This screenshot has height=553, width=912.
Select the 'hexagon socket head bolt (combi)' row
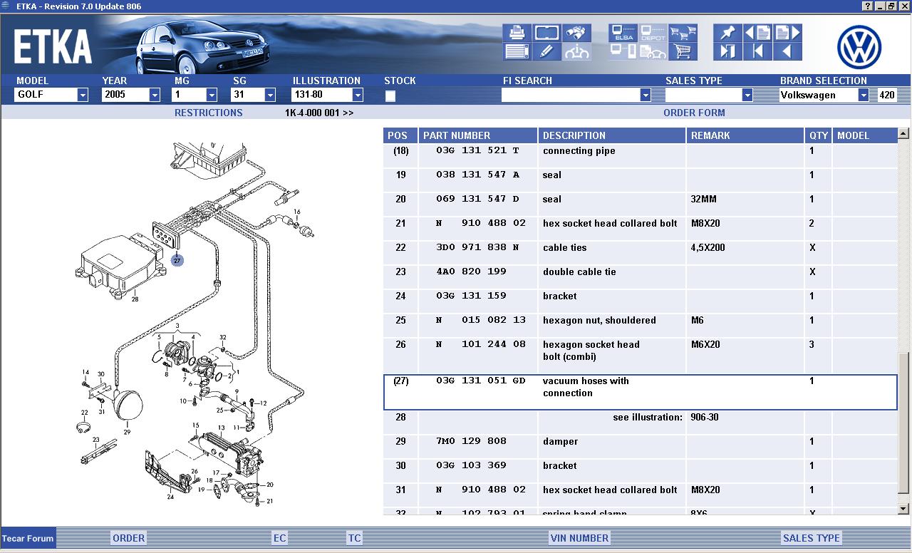pyautogui.click(x=640, y=356)
